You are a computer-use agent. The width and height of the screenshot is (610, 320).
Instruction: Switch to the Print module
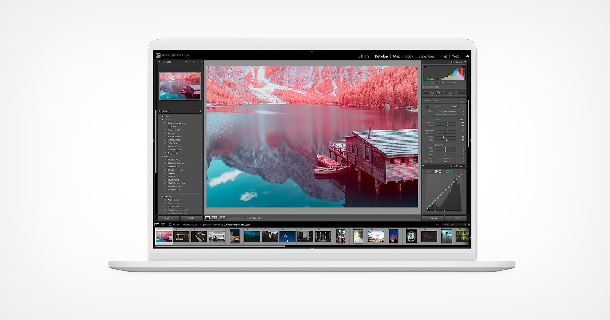pos(443,56)
